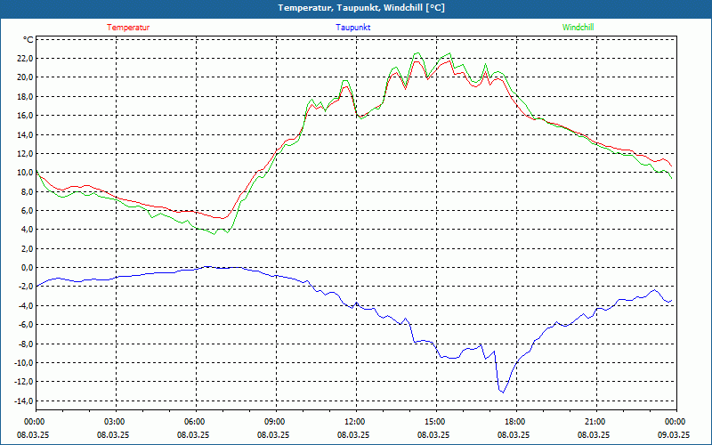712x445 pixels.
Task: Click the 12:00 time axis label
Action: point(355,422)
